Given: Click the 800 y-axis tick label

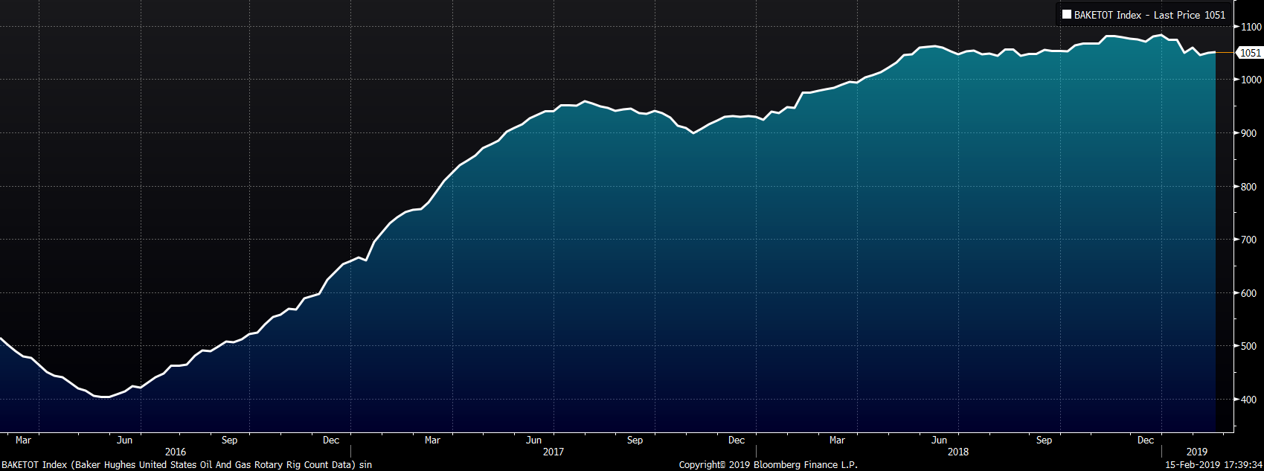Looking at the screenshot, I should (x=1248, y=187).
